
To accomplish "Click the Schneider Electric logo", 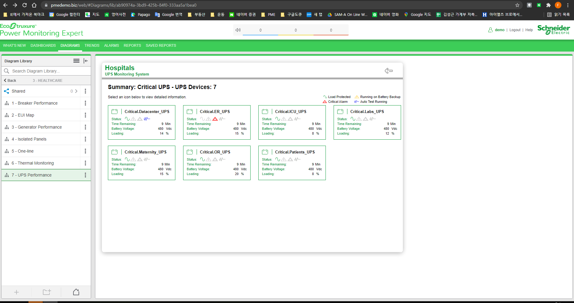I will 554,30.
